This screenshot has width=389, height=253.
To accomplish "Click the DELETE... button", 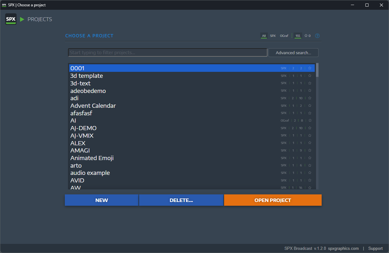I will point(181,200).
